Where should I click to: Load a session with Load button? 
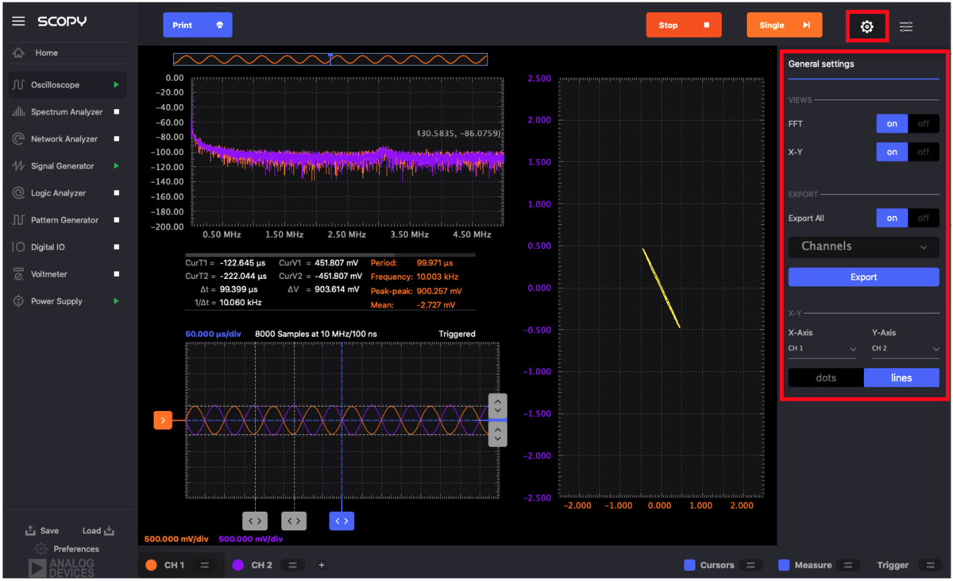98,531
